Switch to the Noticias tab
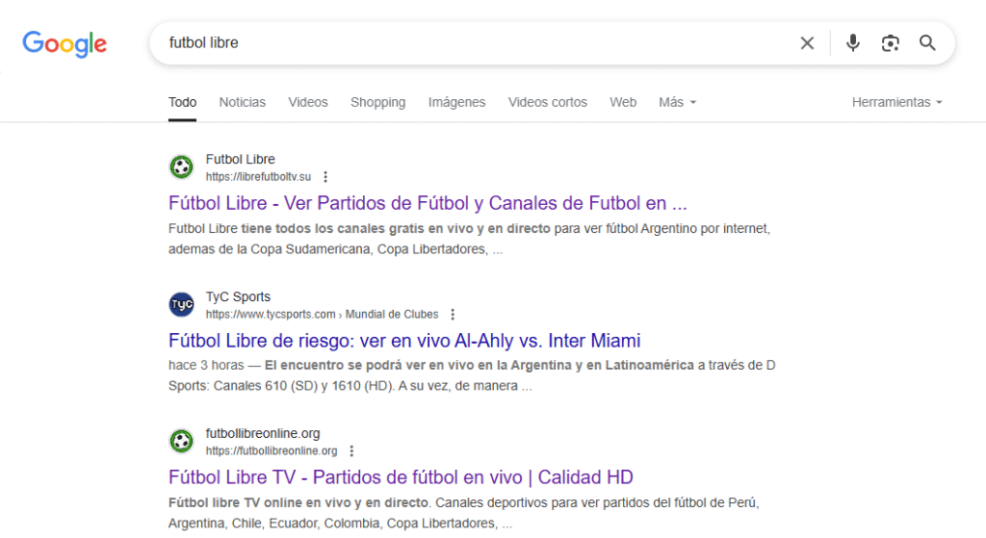986x538 pixels. pyautogui.click(x=242, y=102)
